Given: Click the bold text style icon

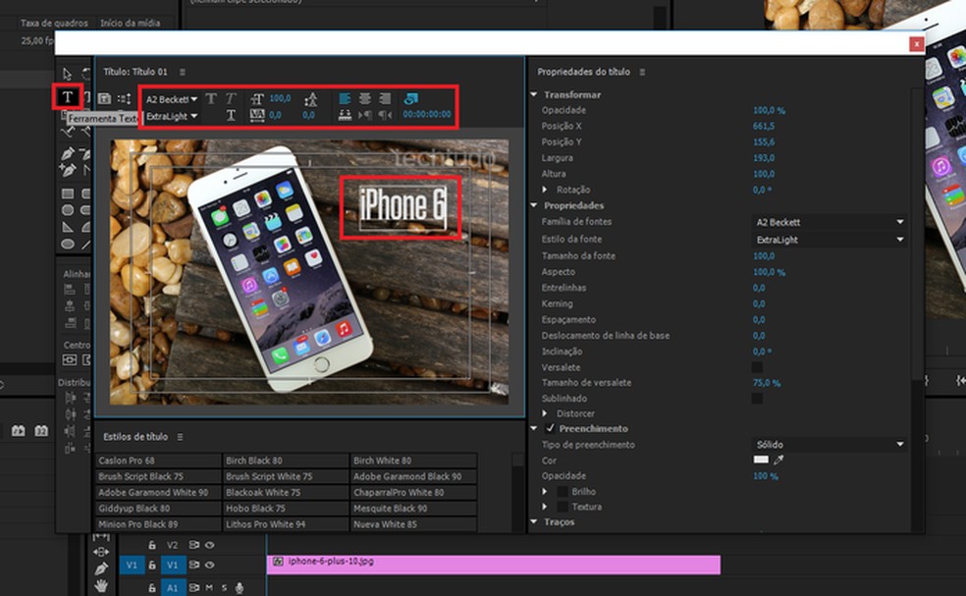Looking at the screenshot, I should click(210, 99).
